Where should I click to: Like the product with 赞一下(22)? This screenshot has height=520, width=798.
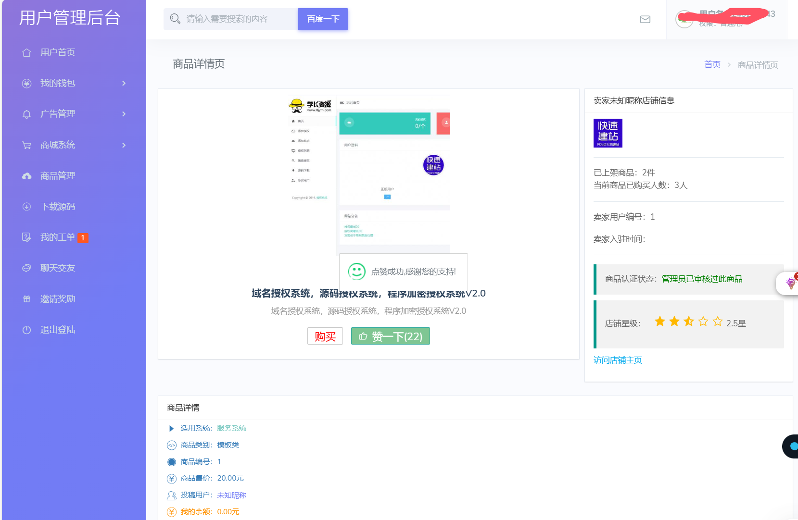coord(390,336)
